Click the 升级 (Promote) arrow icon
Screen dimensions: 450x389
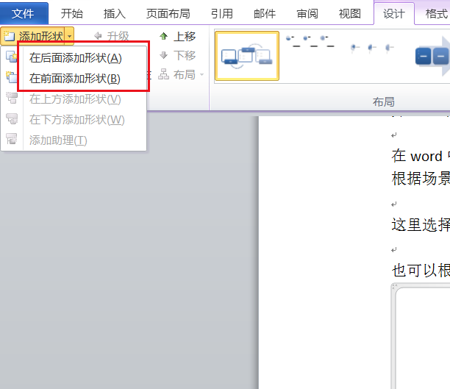[98, 36]
